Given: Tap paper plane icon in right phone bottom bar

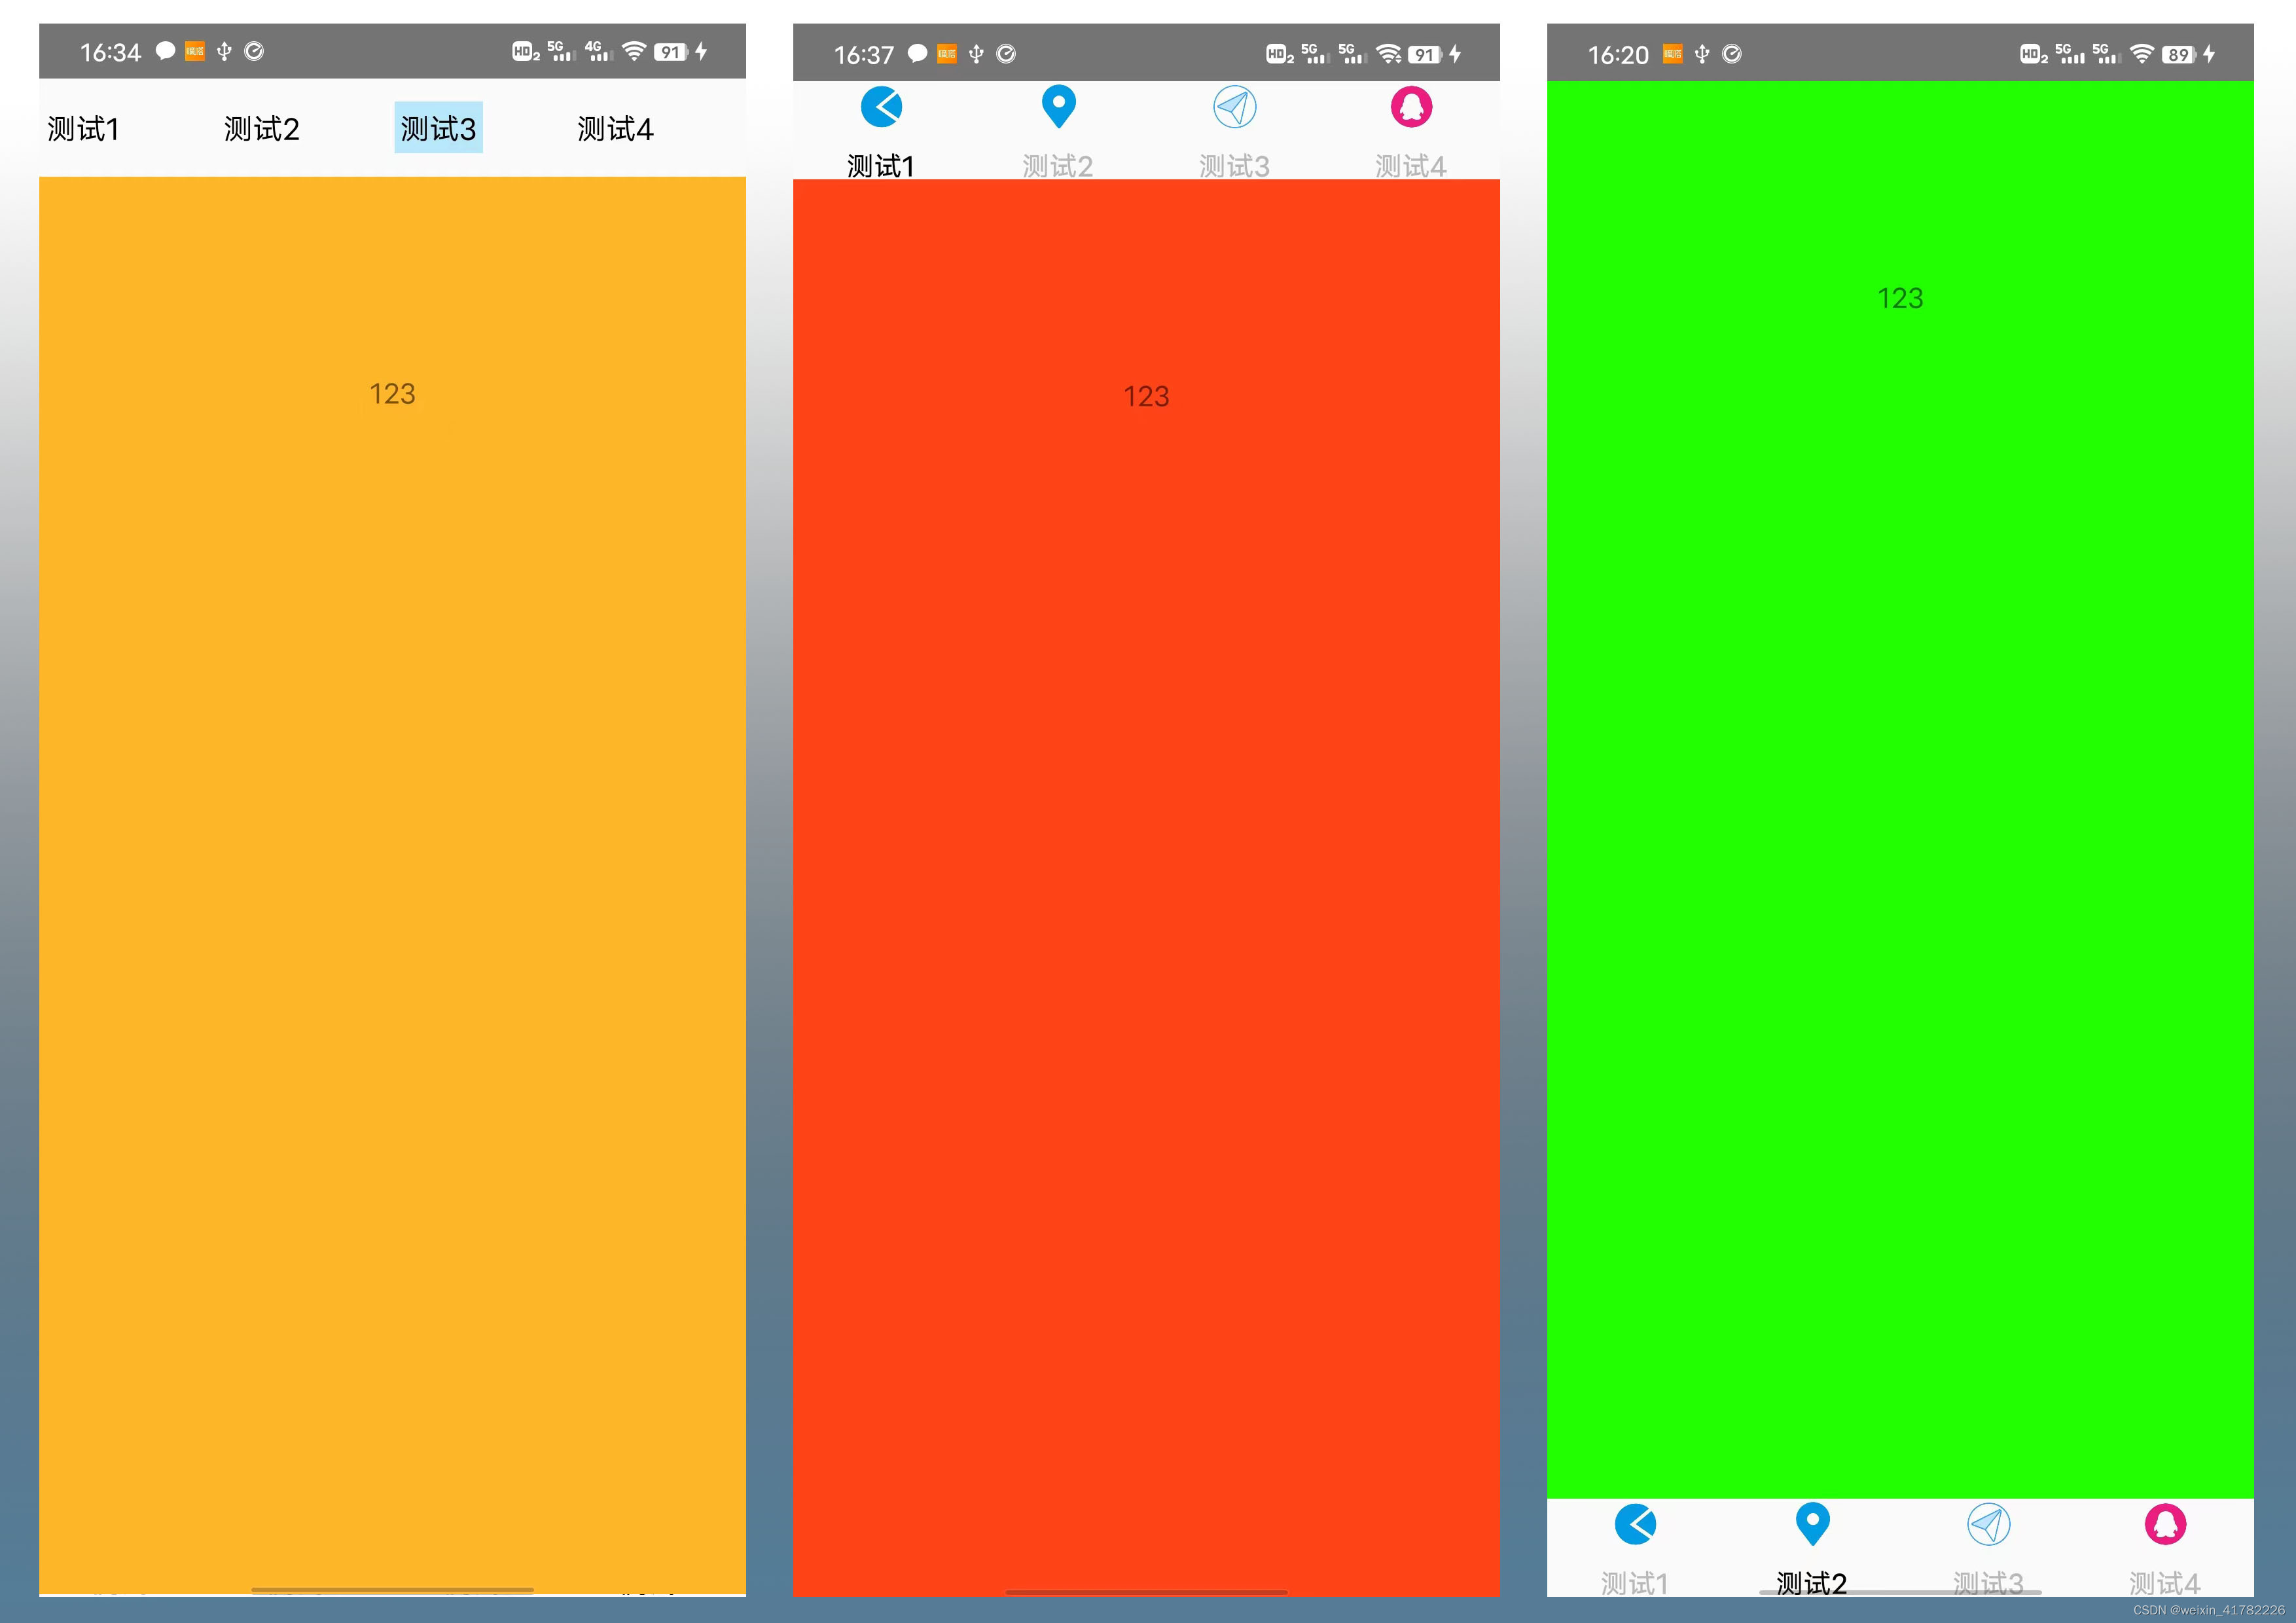Looking at the screenshot, I should tap(1989, 1524).
